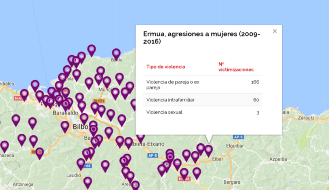This screenshot has width=329, height=190.
Task: Close the Ermua info popup
Action: click(x=274, y=31)
